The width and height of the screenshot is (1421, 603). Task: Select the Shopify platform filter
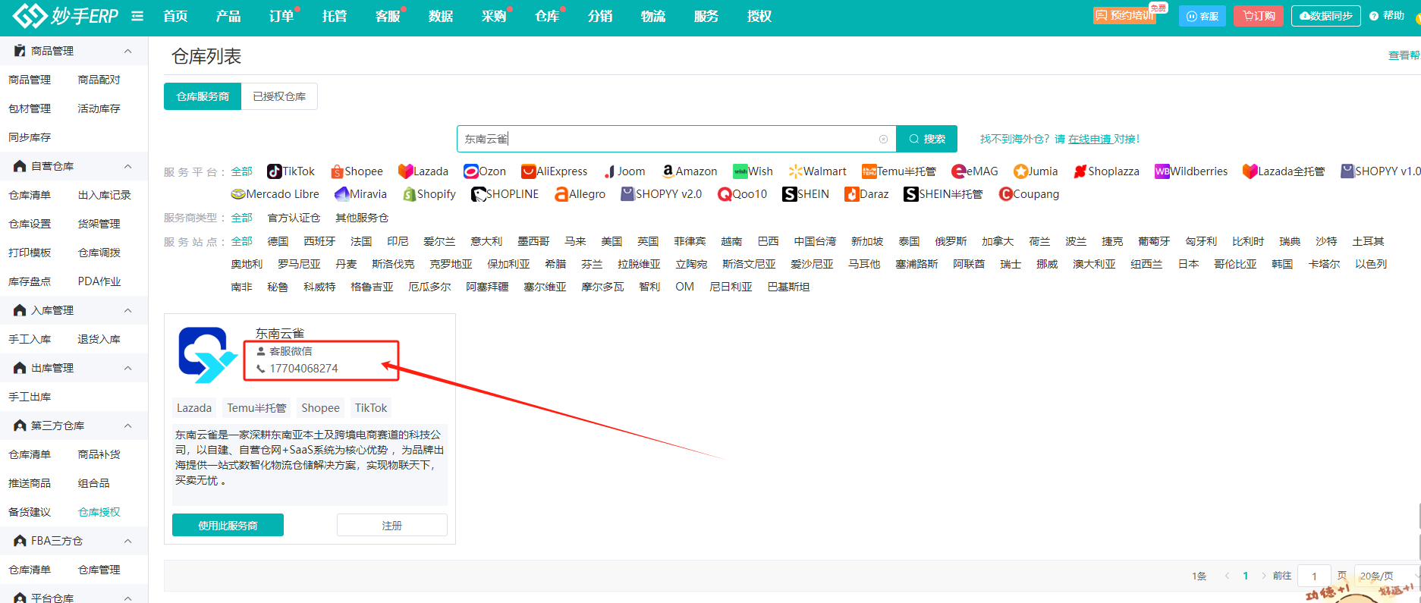[x=429, y=194]
